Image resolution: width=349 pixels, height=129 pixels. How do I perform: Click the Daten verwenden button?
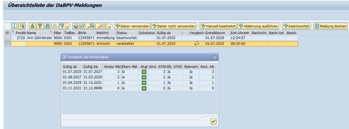(x=132, y=26)
